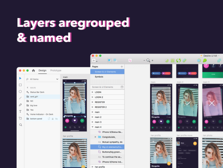Expand the LOGIN 2 artboard layer

(92, 97)
